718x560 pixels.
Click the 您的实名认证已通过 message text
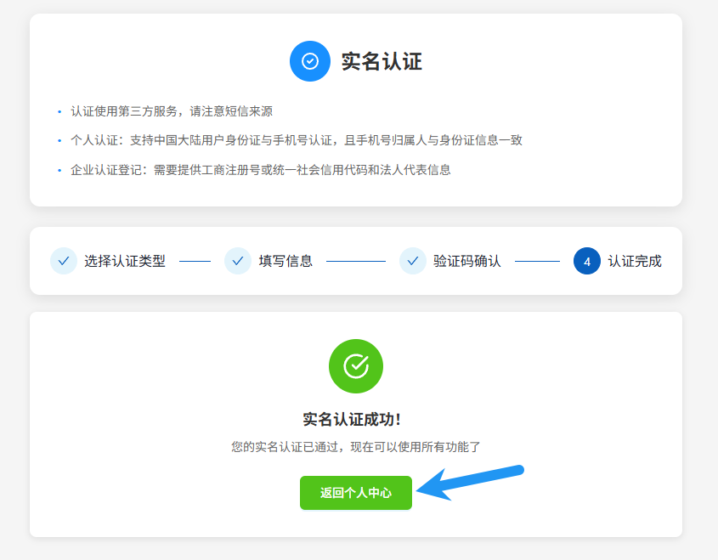click(356, 447)
